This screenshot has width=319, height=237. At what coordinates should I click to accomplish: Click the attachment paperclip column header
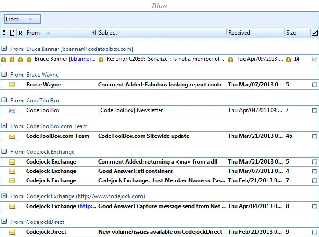[21, 33]
